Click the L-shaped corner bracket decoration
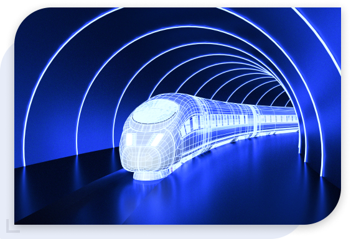The width and height of the screenshot is (351, 239). tap(12, 226)
